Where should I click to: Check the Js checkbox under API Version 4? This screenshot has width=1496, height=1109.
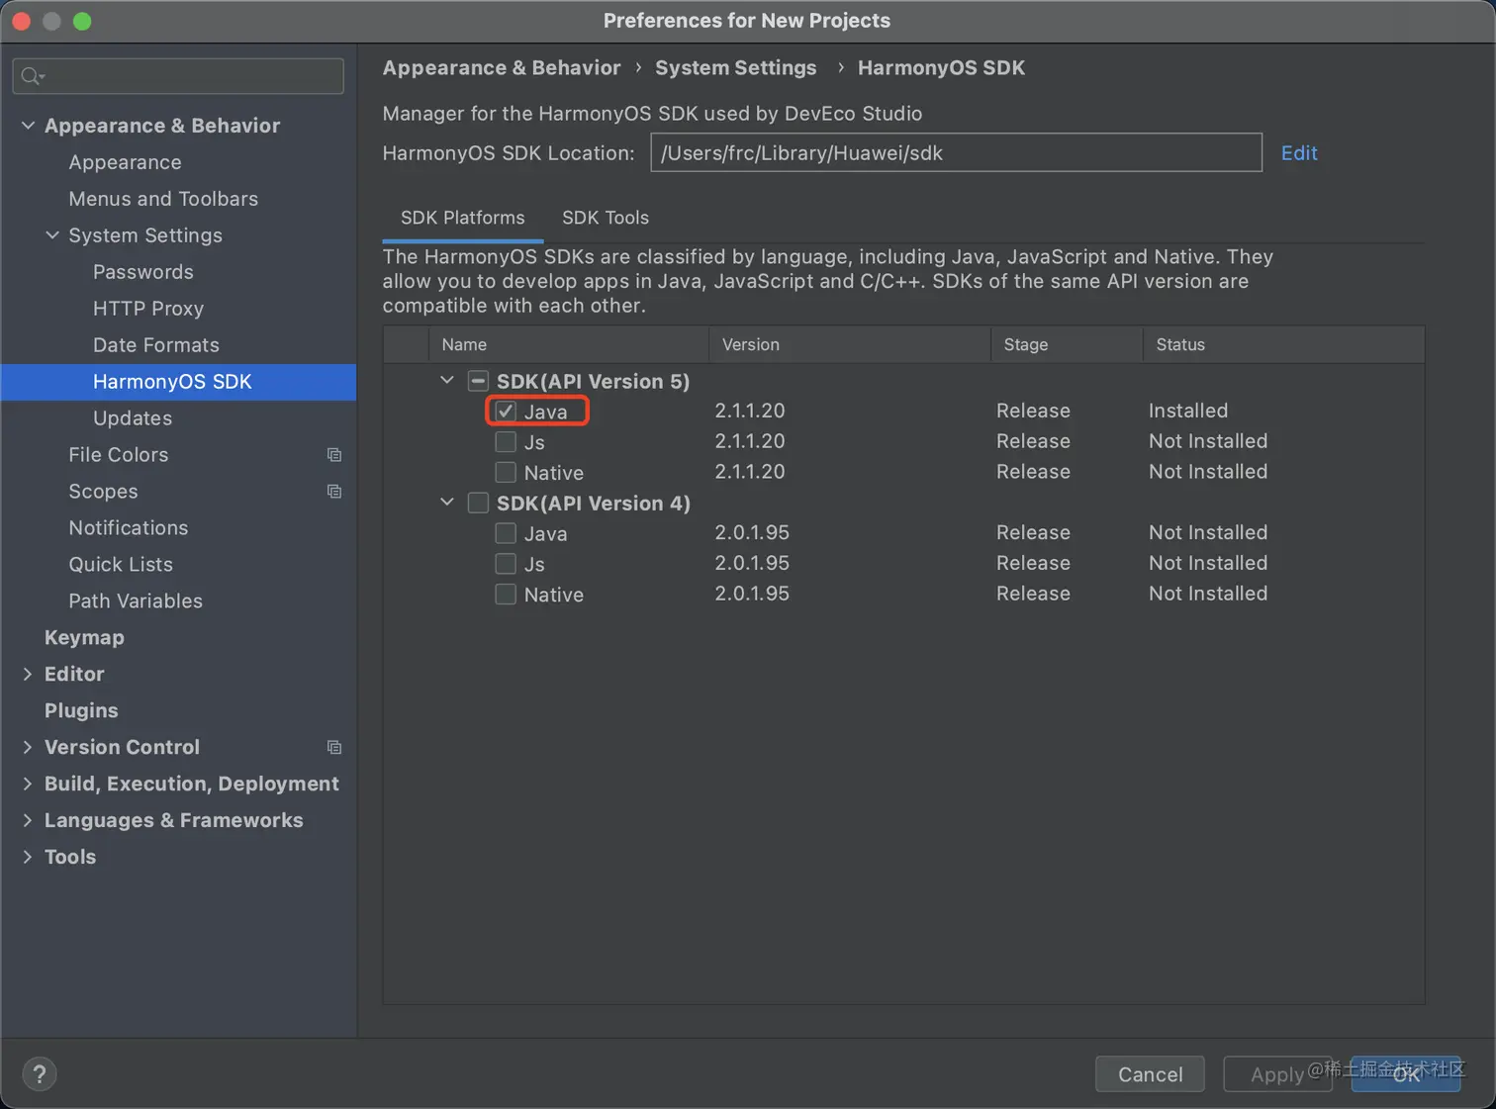(x=506, y=564)
